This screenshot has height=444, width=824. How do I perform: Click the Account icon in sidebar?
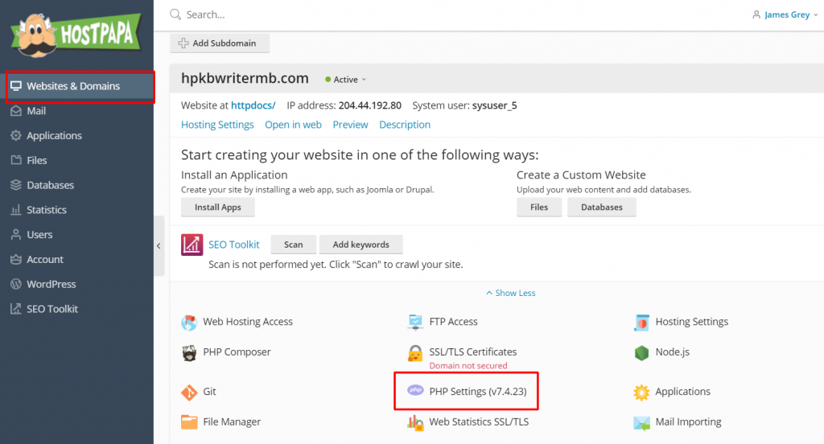coord(16,259)
